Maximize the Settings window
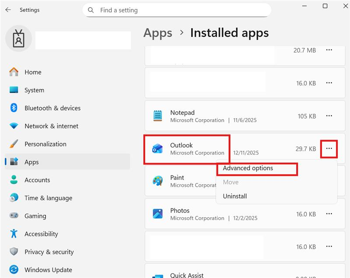The image size is (350, 278). click(325, 6)
